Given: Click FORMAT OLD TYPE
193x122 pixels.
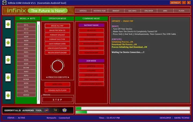Looking at the screenshot, I should click(x=57, y=39).
